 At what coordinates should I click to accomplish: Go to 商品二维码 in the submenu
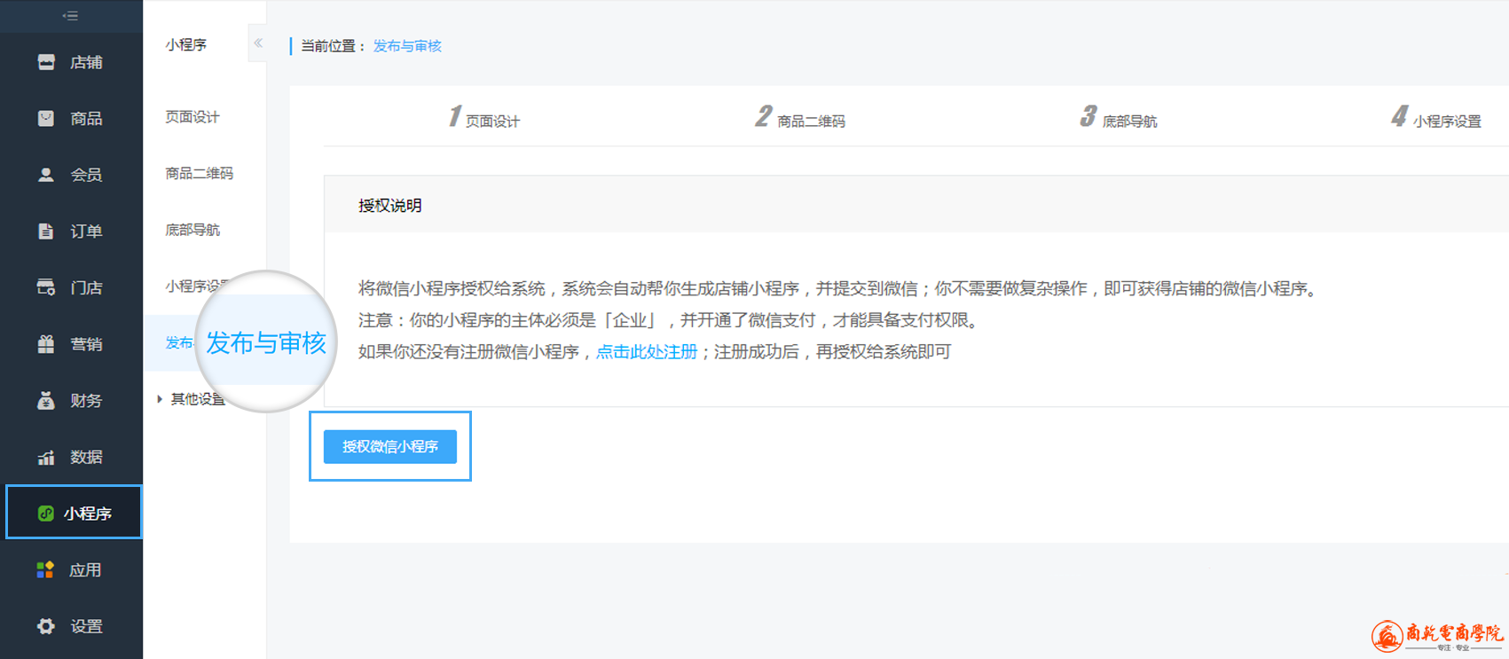coord(200,174)
